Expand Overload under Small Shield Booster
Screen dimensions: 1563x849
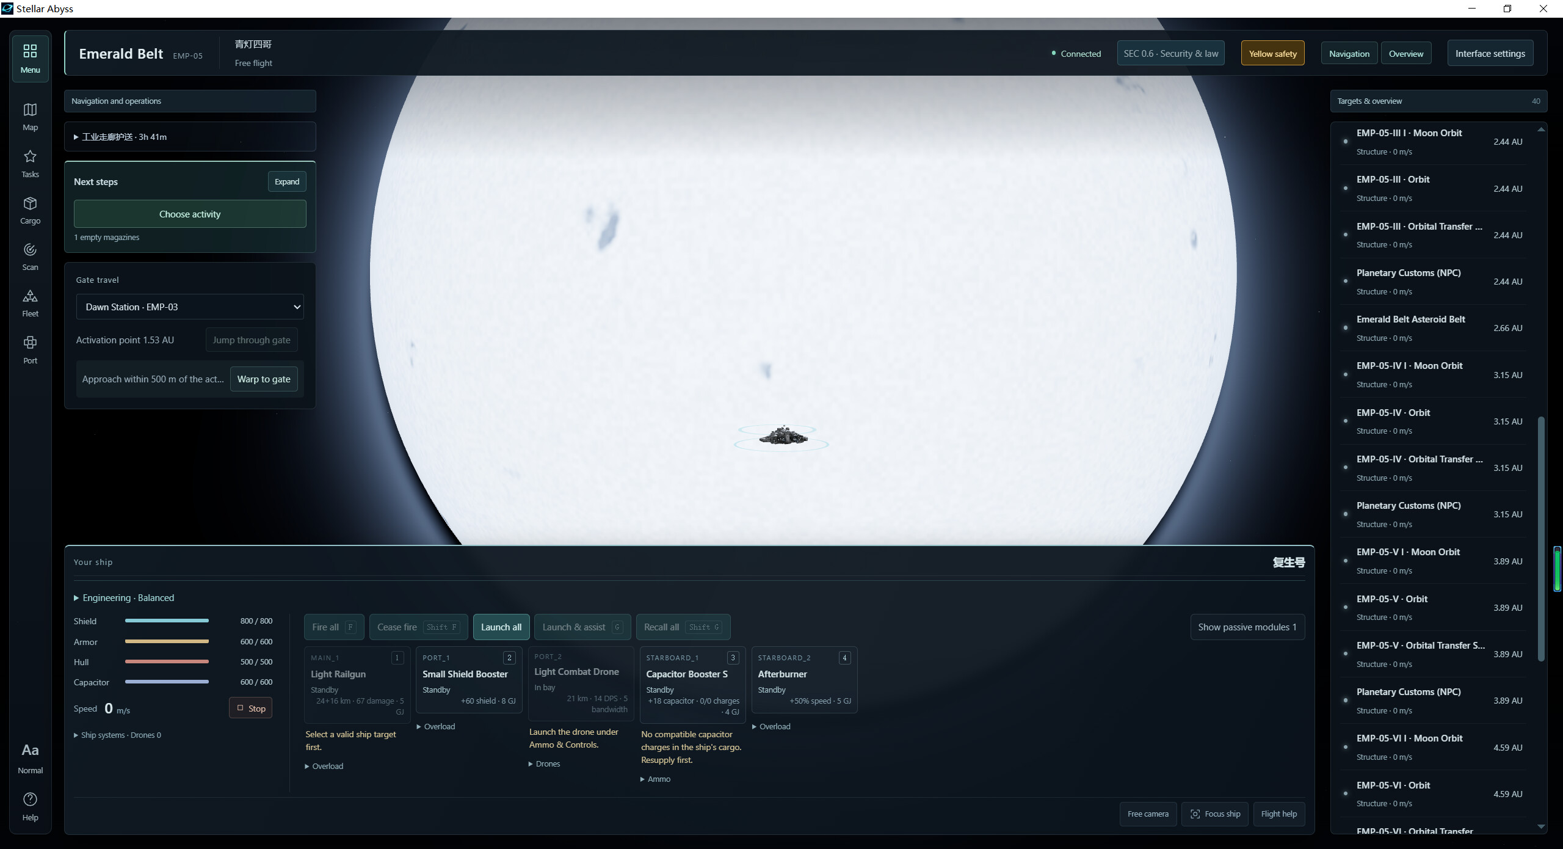436,727
